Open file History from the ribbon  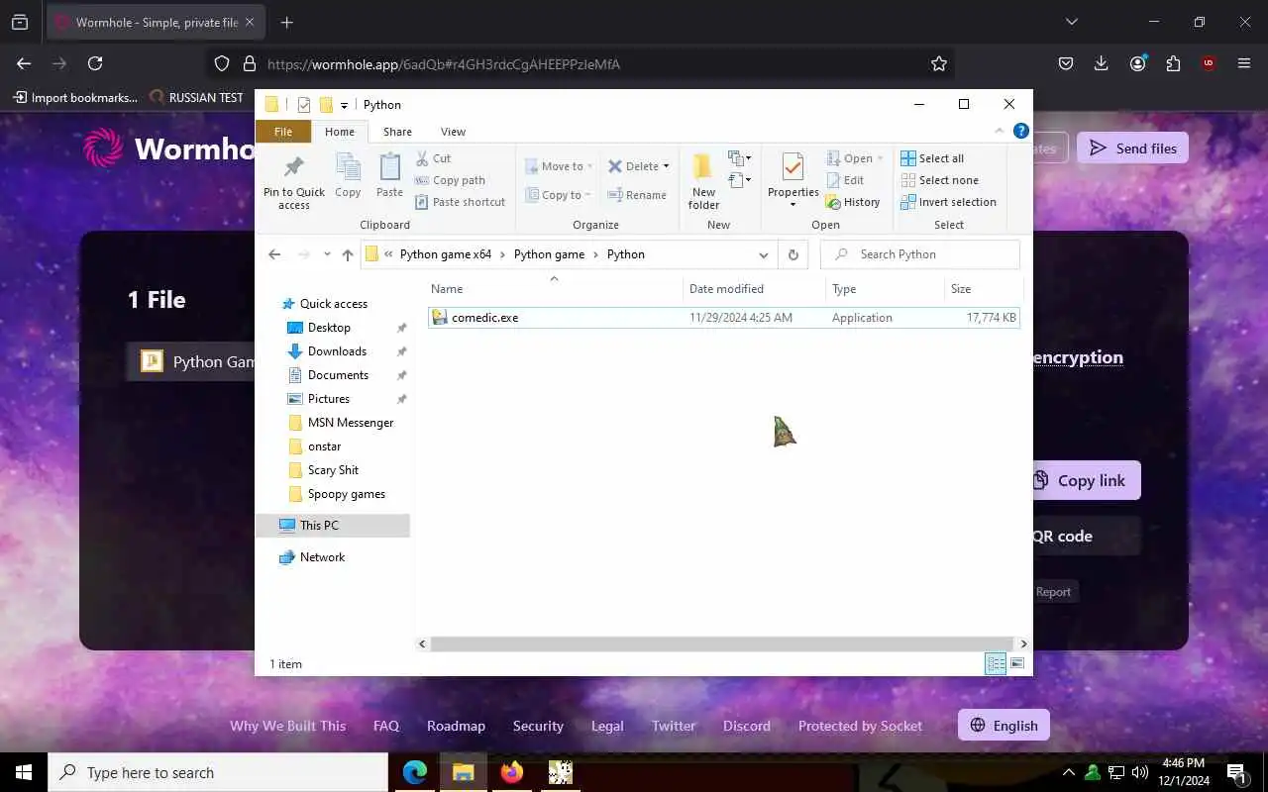pos(853,202)
